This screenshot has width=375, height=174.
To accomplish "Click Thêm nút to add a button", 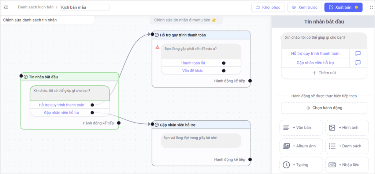I will pos(324,73).
